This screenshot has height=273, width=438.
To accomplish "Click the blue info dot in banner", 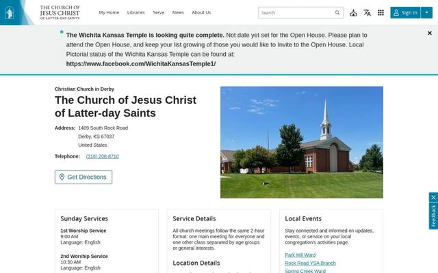I will click(62, 32).
